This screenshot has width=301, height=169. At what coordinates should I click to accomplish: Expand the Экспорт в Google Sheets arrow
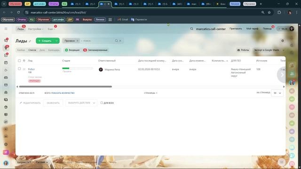click(x=283, y=50)
